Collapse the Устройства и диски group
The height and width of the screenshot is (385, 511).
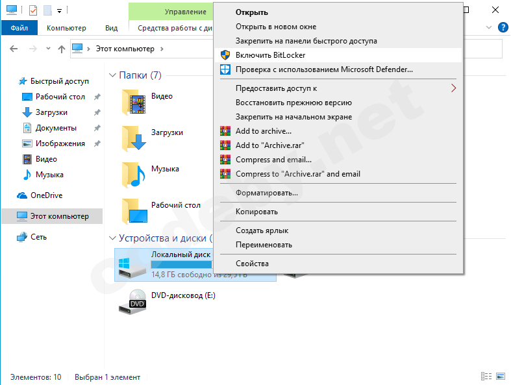coord(112,238)
